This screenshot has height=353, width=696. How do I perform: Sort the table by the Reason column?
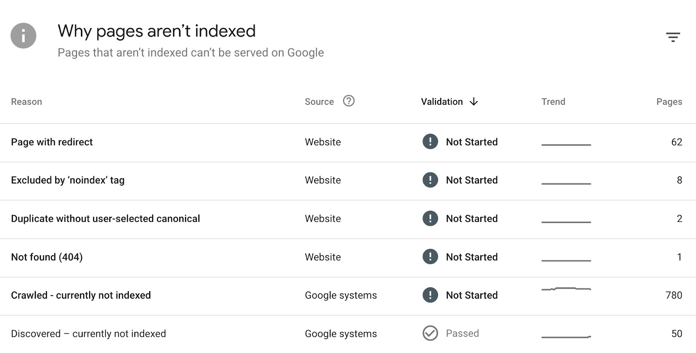click(x=27, y=101)
